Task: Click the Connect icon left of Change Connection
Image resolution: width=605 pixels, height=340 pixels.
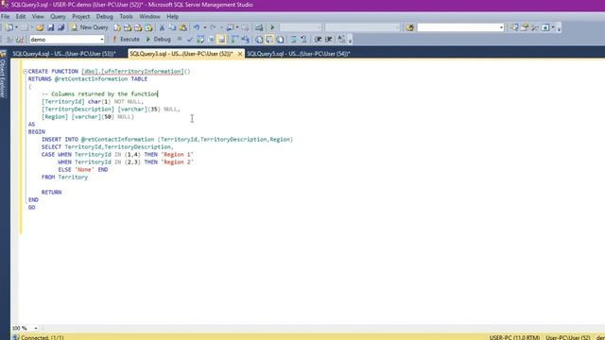Action: tap(9, 40)
